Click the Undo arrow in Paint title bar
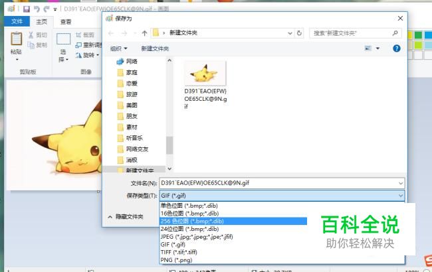Image resolution: width=432 pixels, height=272 pixels. click(37, 9)
